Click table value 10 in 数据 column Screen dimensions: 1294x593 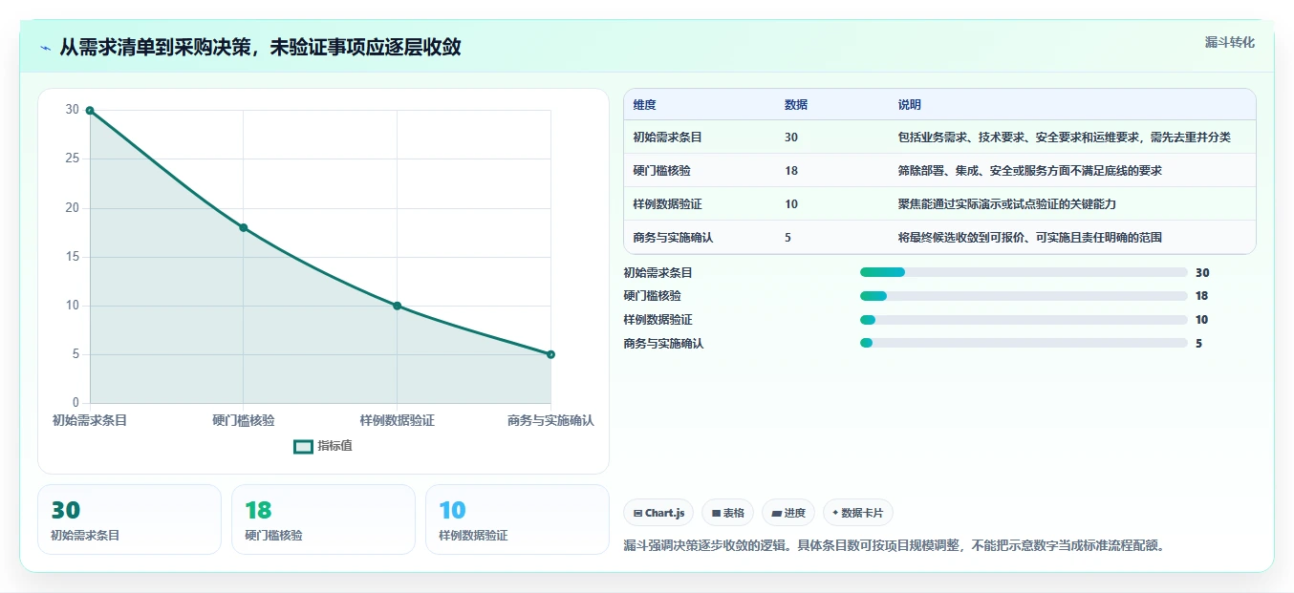(x=791, y=204)
